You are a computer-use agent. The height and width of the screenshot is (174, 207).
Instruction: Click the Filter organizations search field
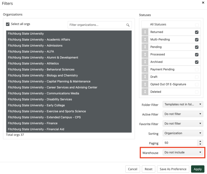[100, 25]
